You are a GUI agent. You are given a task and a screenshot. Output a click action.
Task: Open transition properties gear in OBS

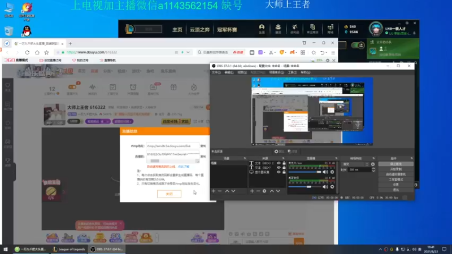tap(373, 164)
